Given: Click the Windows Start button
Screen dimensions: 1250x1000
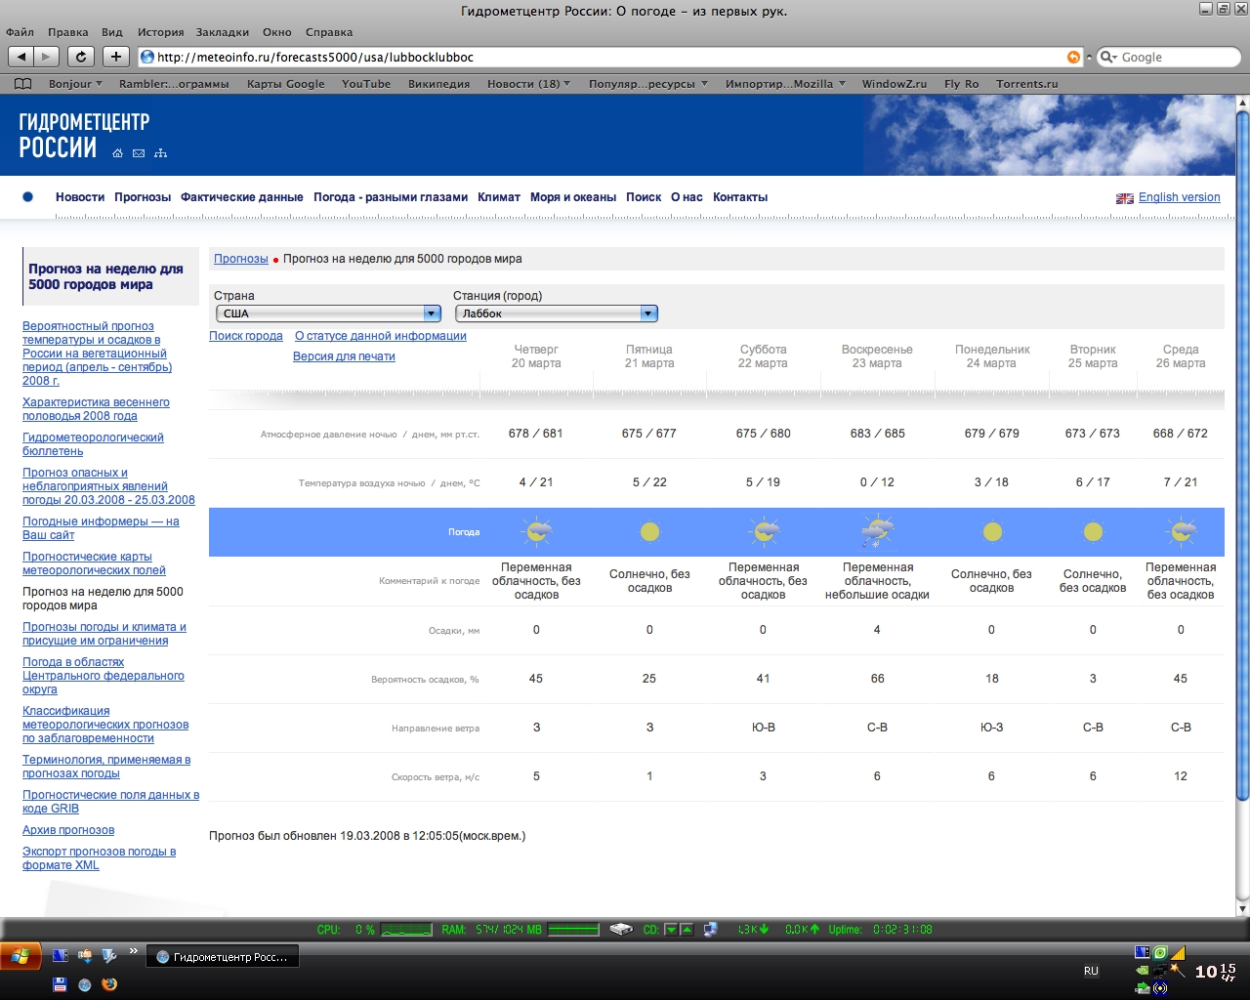Looking at the screenshot, I should click(x=21, y=956).
